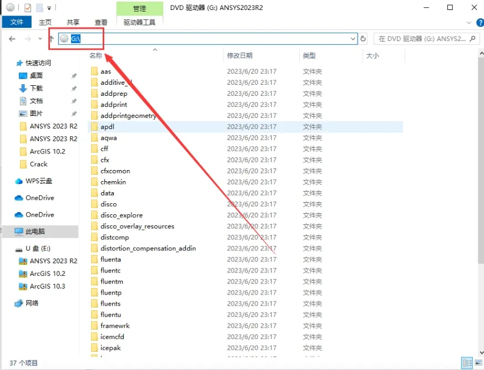
Task: Click the fluenta folder icon
Action: tap(94, 259)
